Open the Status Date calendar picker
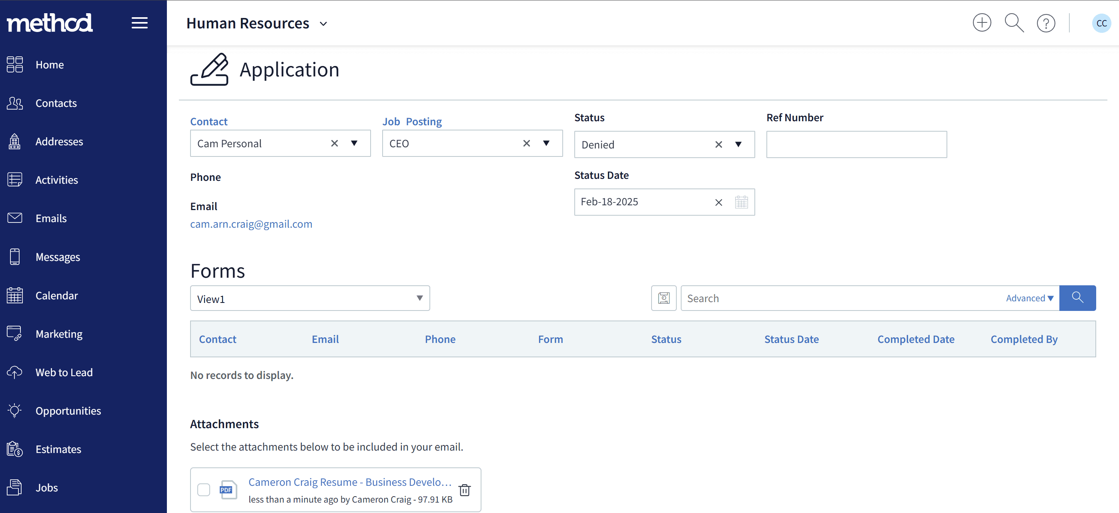Viewport: 1119px width, 513px height. [x=741, y=202]
